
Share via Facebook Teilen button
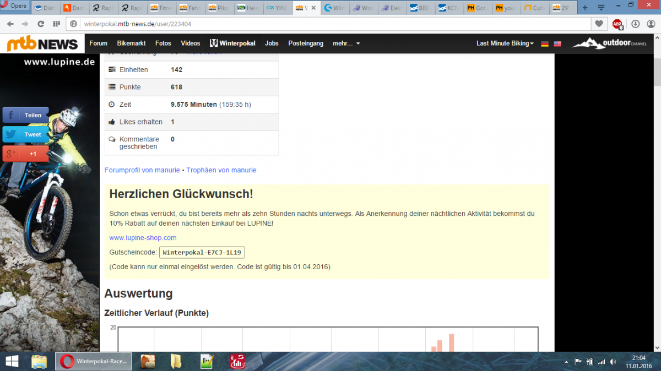click(25, 115)
